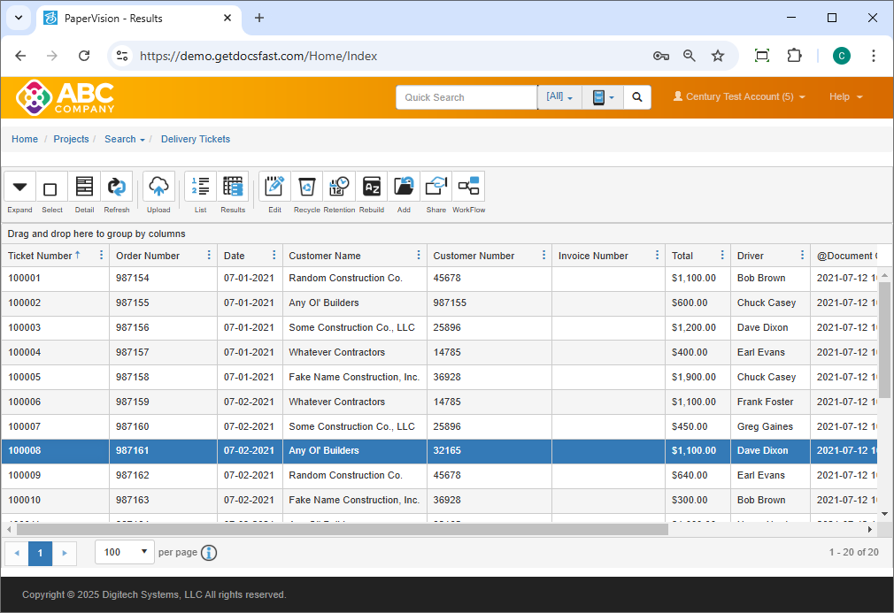Click the Refresh toolbar icon
Image resolution: width=894 pixels, height=613 pixels.
point(116,188)
